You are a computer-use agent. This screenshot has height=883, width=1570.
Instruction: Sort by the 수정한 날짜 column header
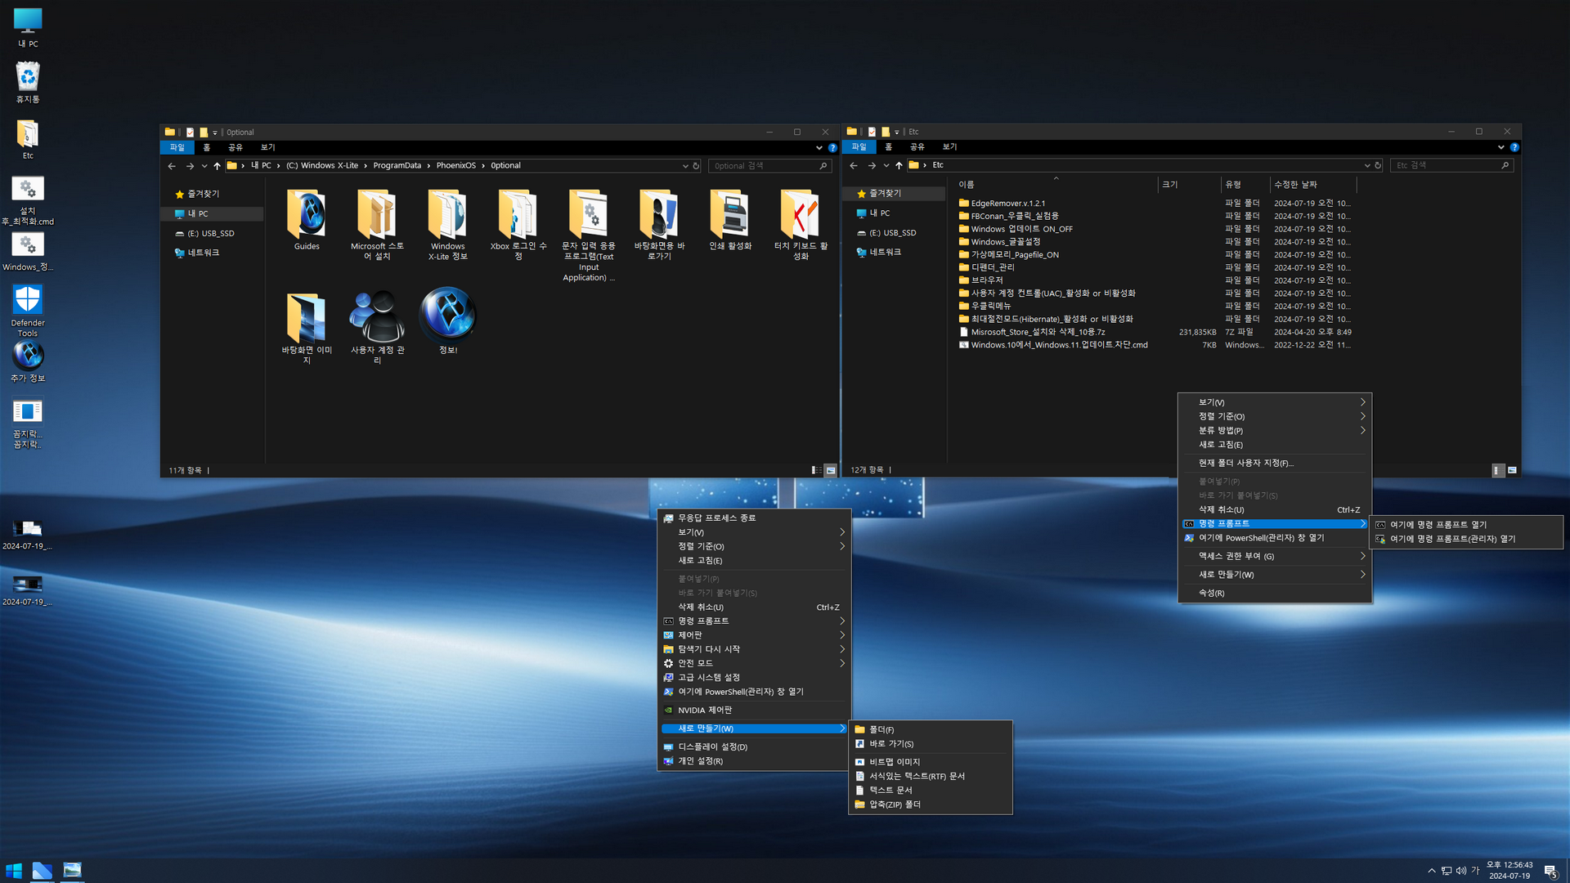1295,185
